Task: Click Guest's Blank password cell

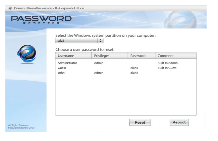Action: [x=134, y=68]
